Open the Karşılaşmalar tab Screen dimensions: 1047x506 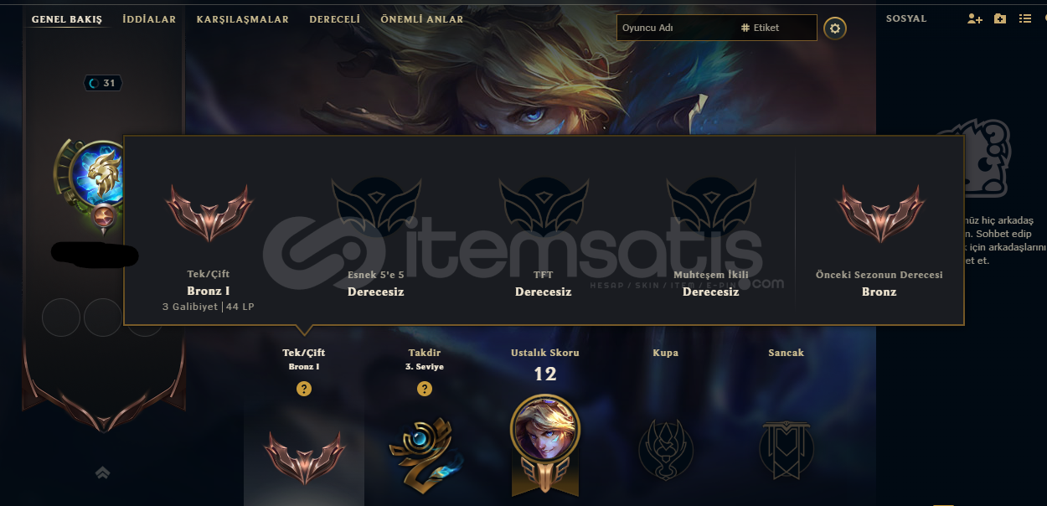(x=243, y=19)
